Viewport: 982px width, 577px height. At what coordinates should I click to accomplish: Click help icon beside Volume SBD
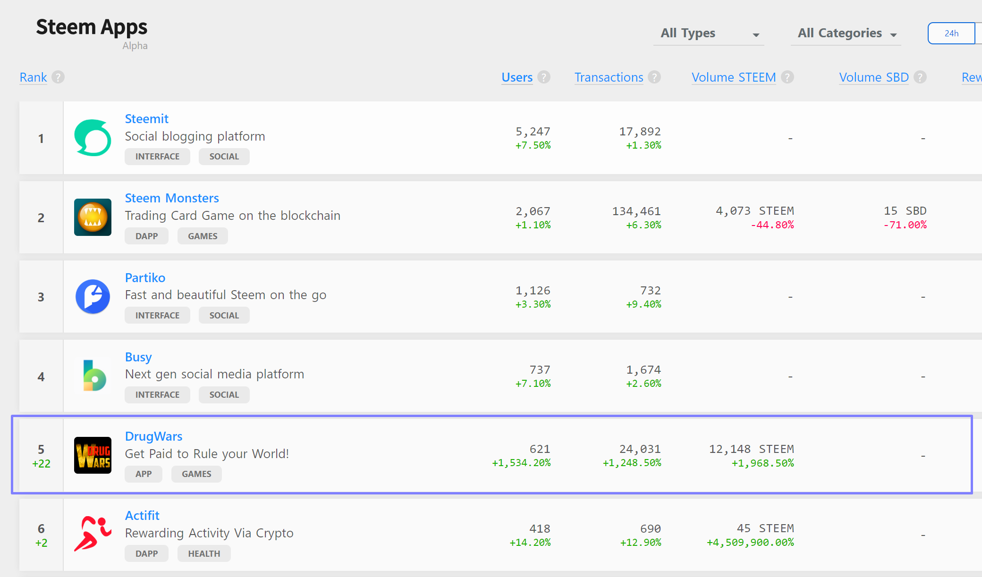(920, 77)
